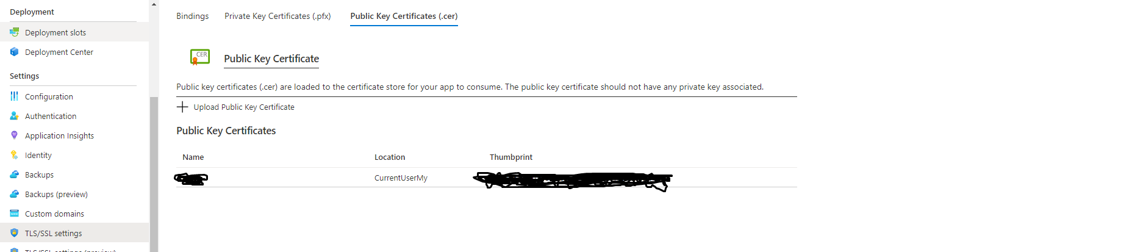
Task: Select the Configuration bars icon
Action: 14,96
